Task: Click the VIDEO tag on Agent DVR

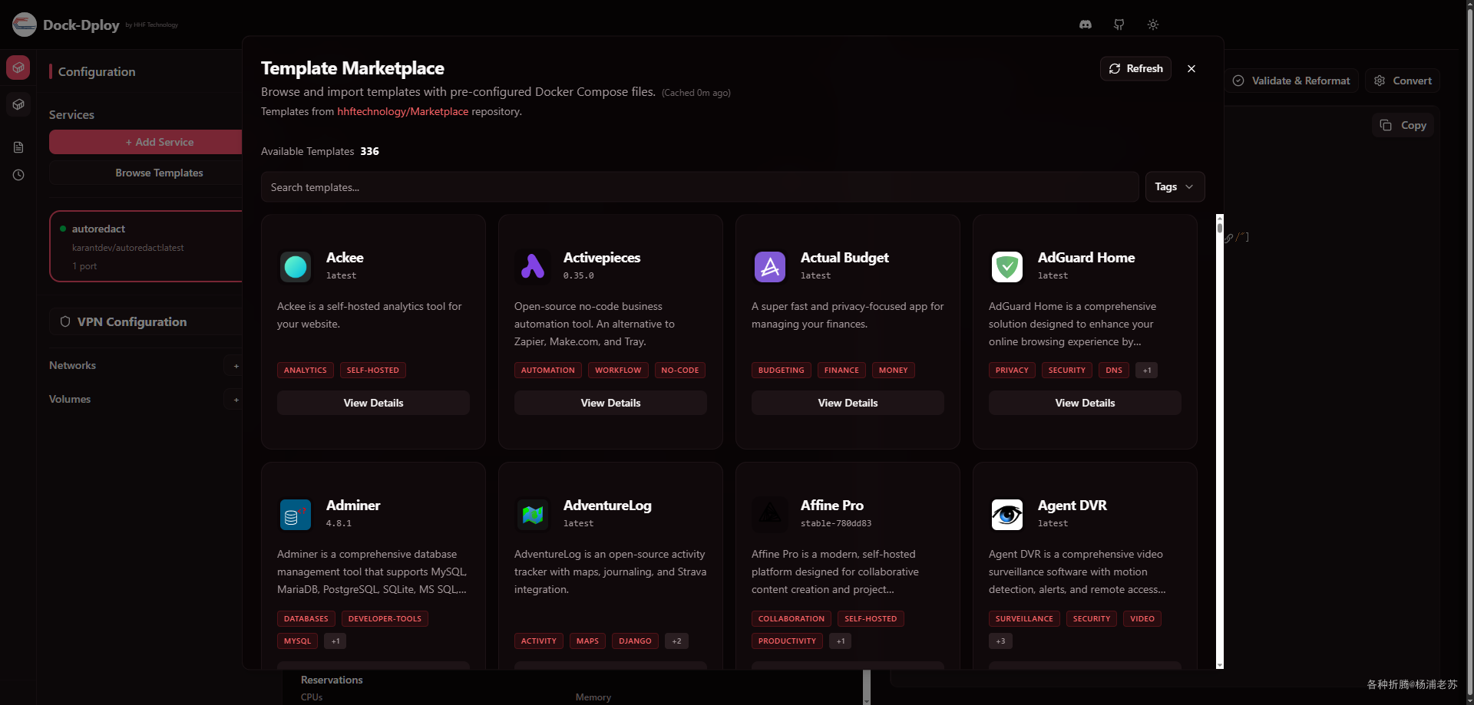Action: [1142, 618]
